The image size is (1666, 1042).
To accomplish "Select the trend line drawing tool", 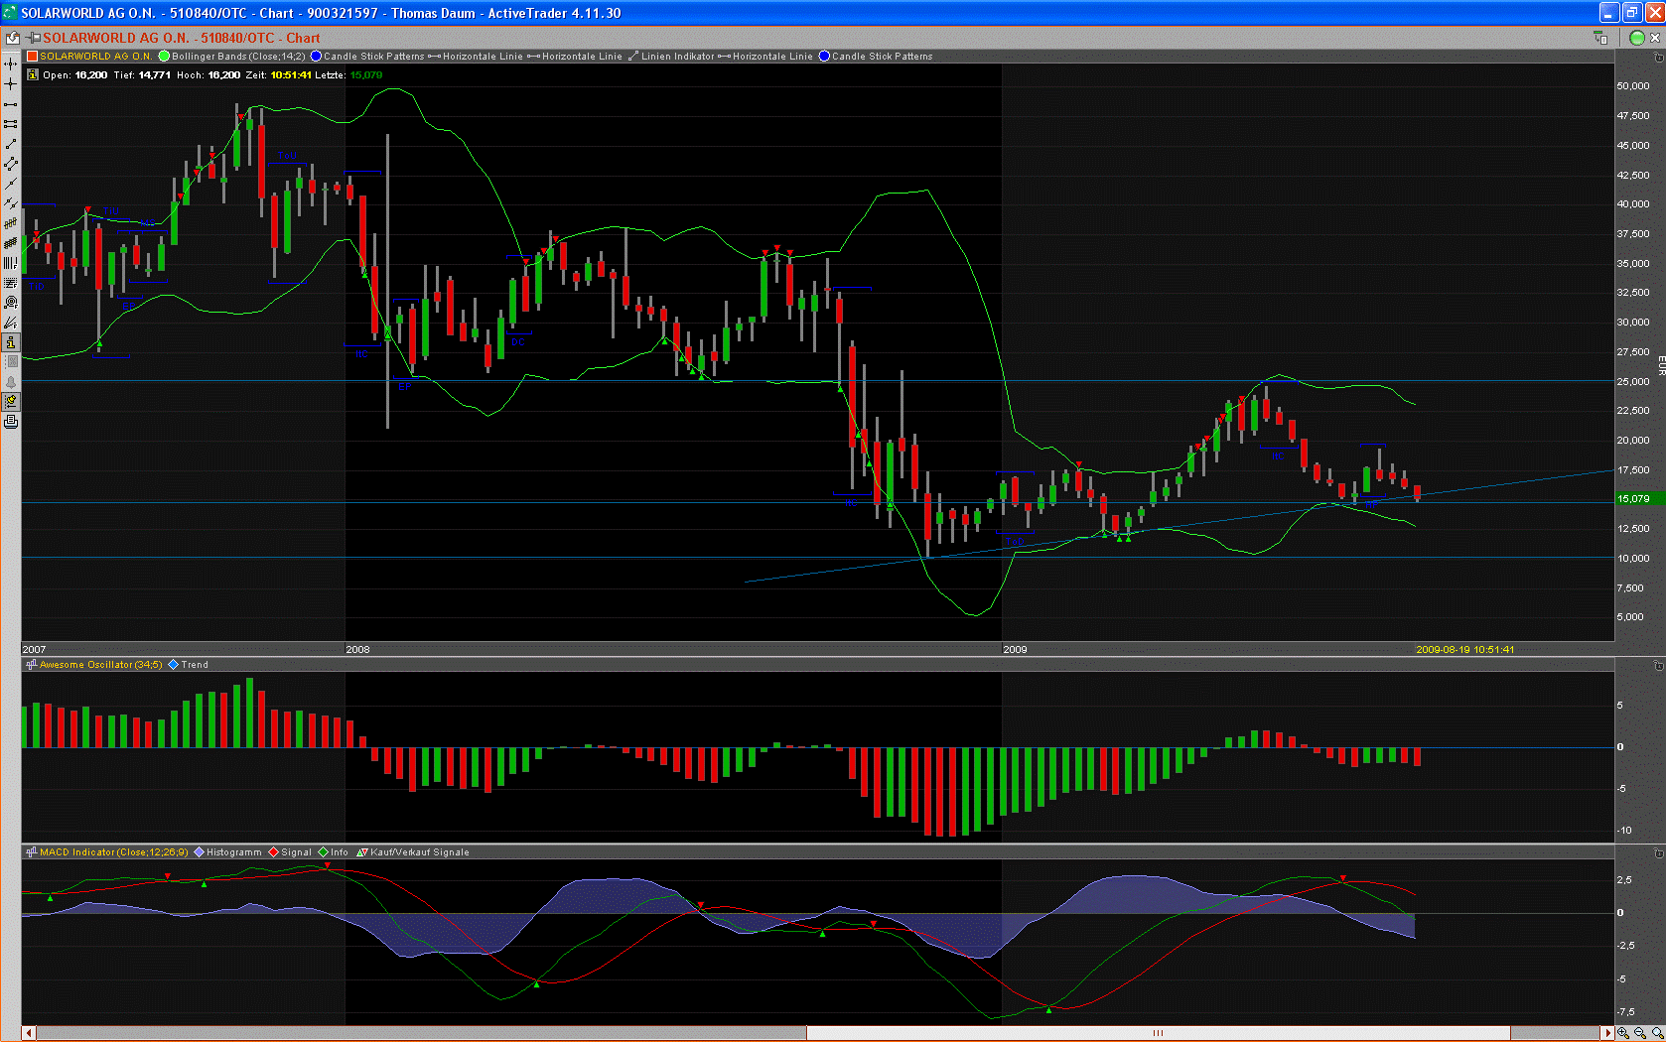I will (11, 144).
